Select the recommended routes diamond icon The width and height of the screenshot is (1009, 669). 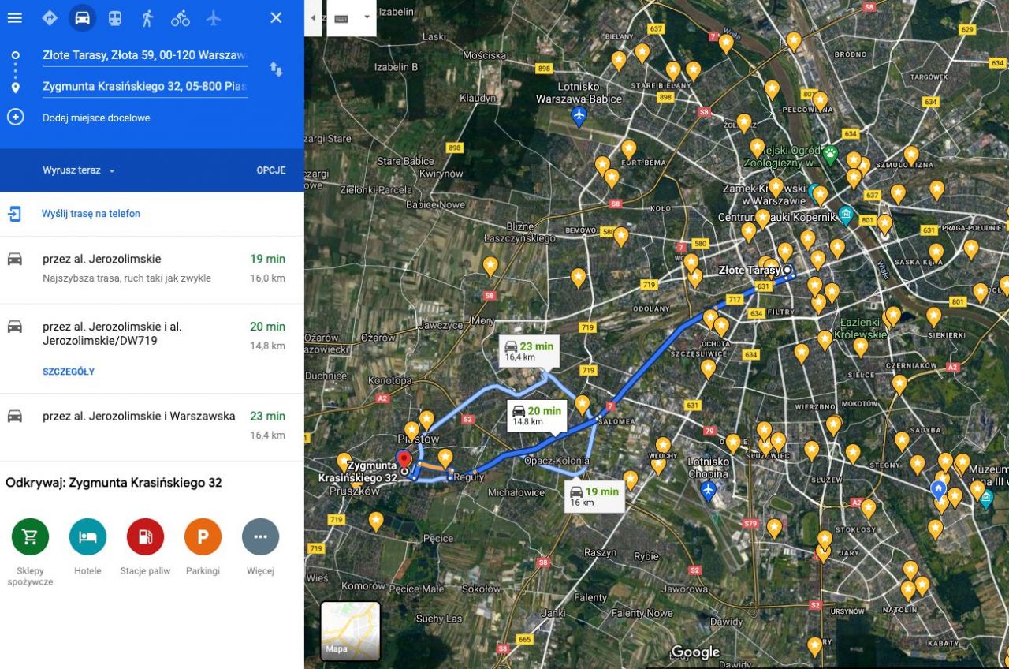point(49,17)
